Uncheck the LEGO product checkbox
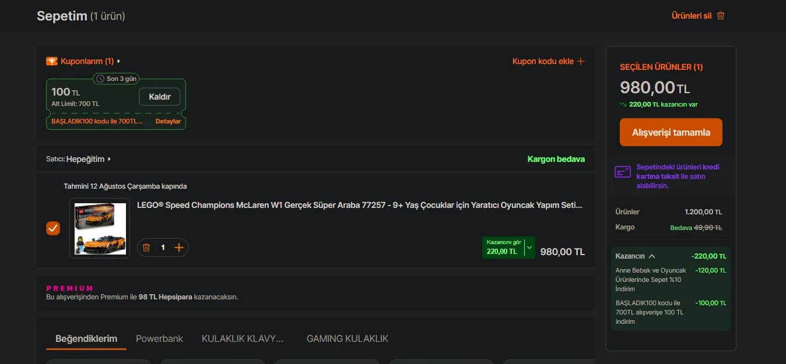This screenshot has height=364, width=786. [x=53, y=228]
